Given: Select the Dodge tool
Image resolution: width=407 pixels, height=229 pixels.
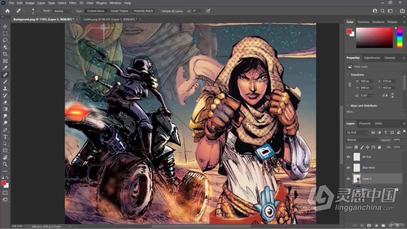Looking at the screenshot, I should pyautogui.click(x=5, y=123).
